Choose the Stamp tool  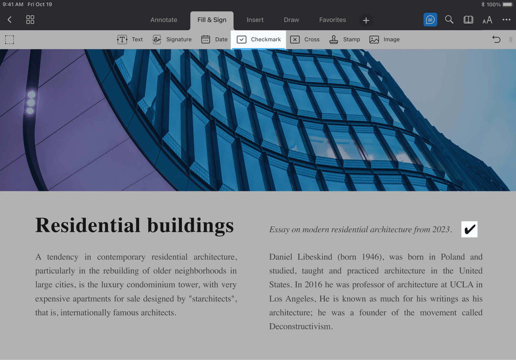(x=345, y=39)
